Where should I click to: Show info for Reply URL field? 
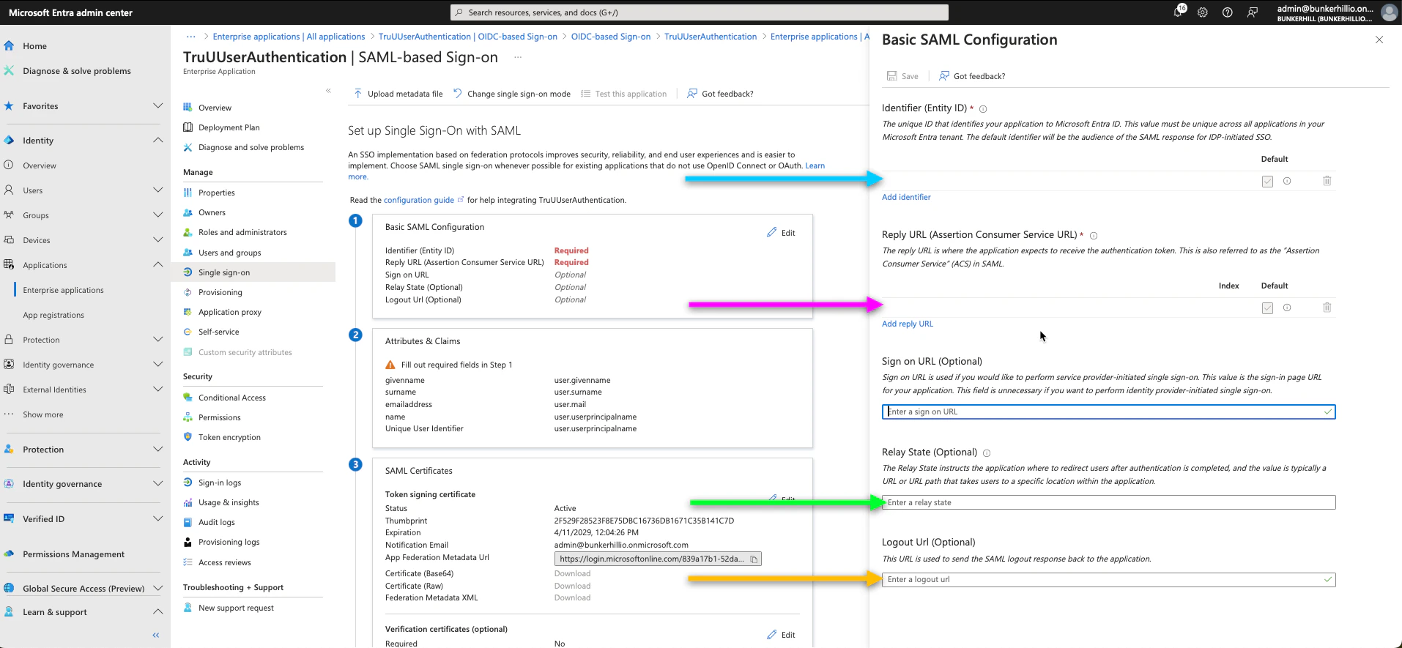(1094, 236)
